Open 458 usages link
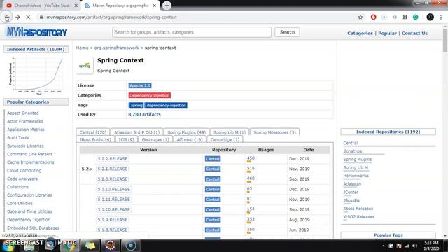 pos(251,158)
